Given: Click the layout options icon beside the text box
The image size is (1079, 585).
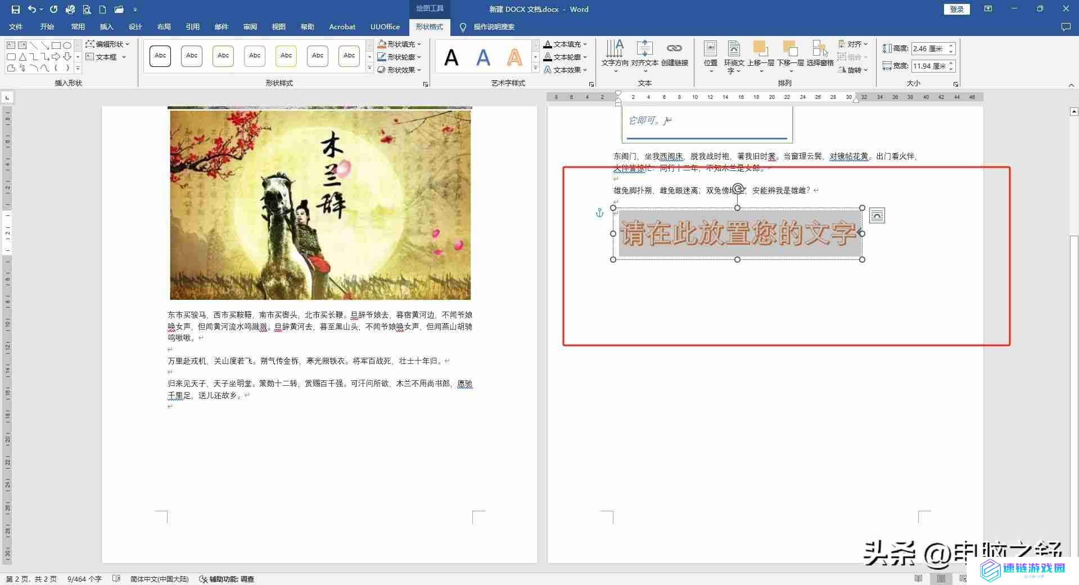Looking at the screenshot, I should coord(877,215).
